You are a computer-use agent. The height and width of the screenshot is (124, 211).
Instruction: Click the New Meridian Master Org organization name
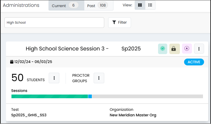click(x=133, y=115)
